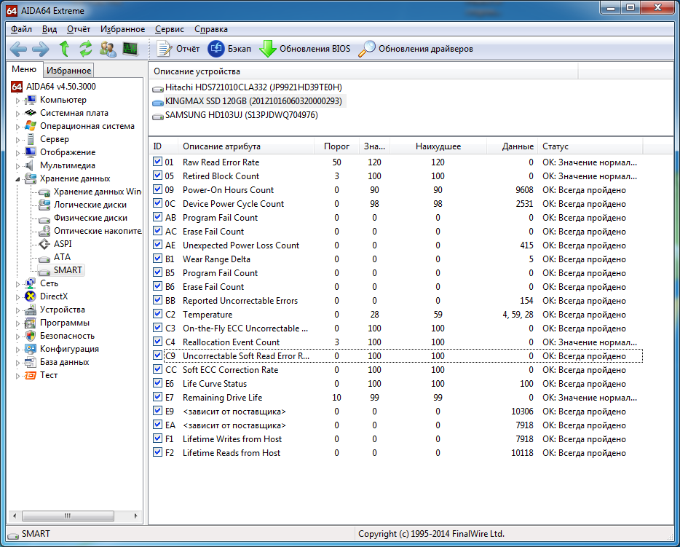Open the Файл menu
Viewport: 680px width, 547px height.
(21, 29)
